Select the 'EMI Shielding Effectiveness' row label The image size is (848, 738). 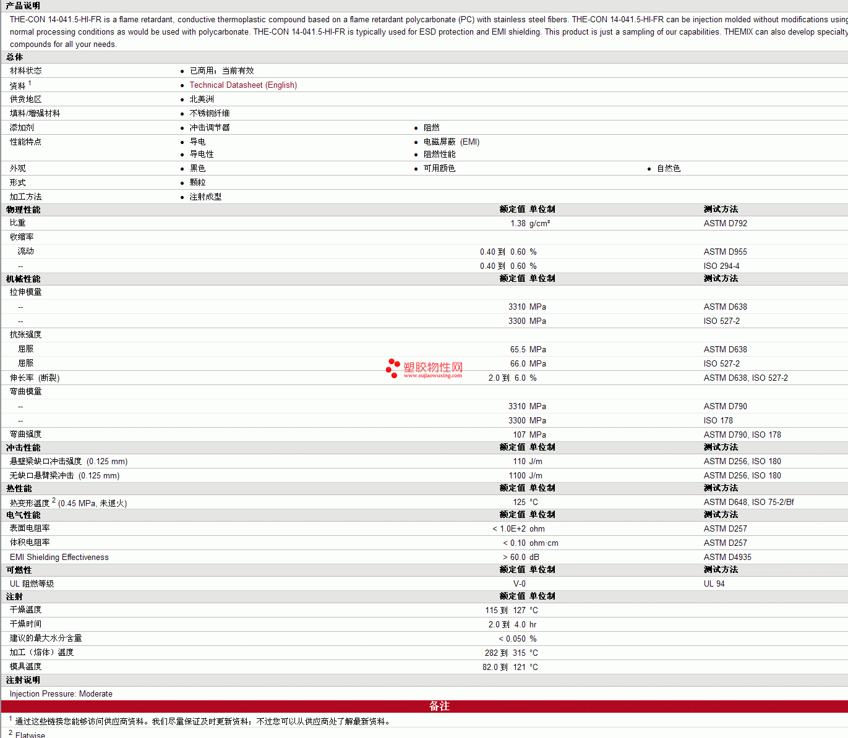pyautogui.click(x=59, y=558)
